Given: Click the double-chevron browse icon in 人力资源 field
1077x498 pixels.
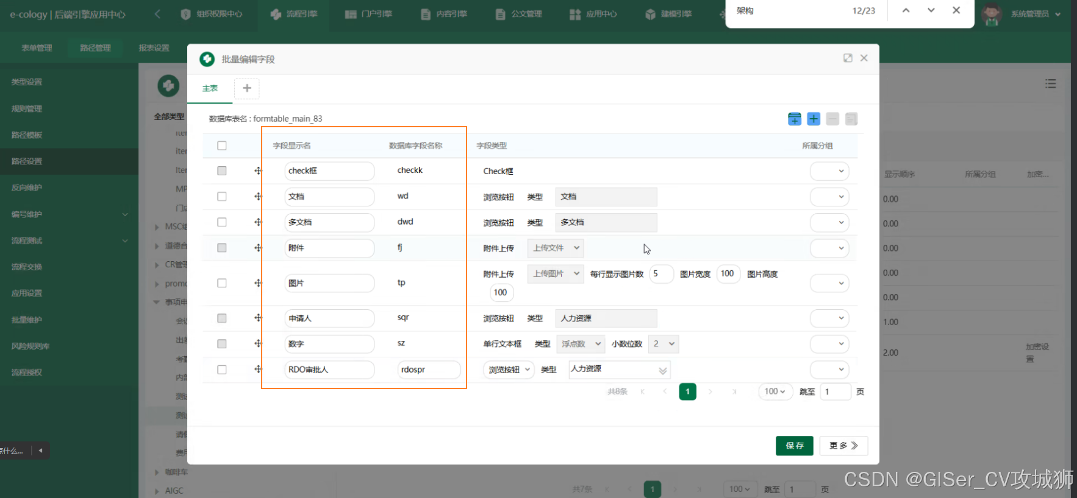Looking at the screenshot, I should [663, 370].
